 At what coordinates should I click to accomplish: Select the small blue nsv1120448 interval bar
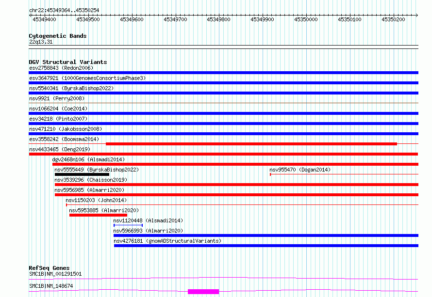pyautogui.click(x=128, y=225)
